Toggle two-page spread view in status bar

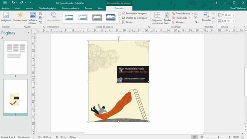click(202, 137)
